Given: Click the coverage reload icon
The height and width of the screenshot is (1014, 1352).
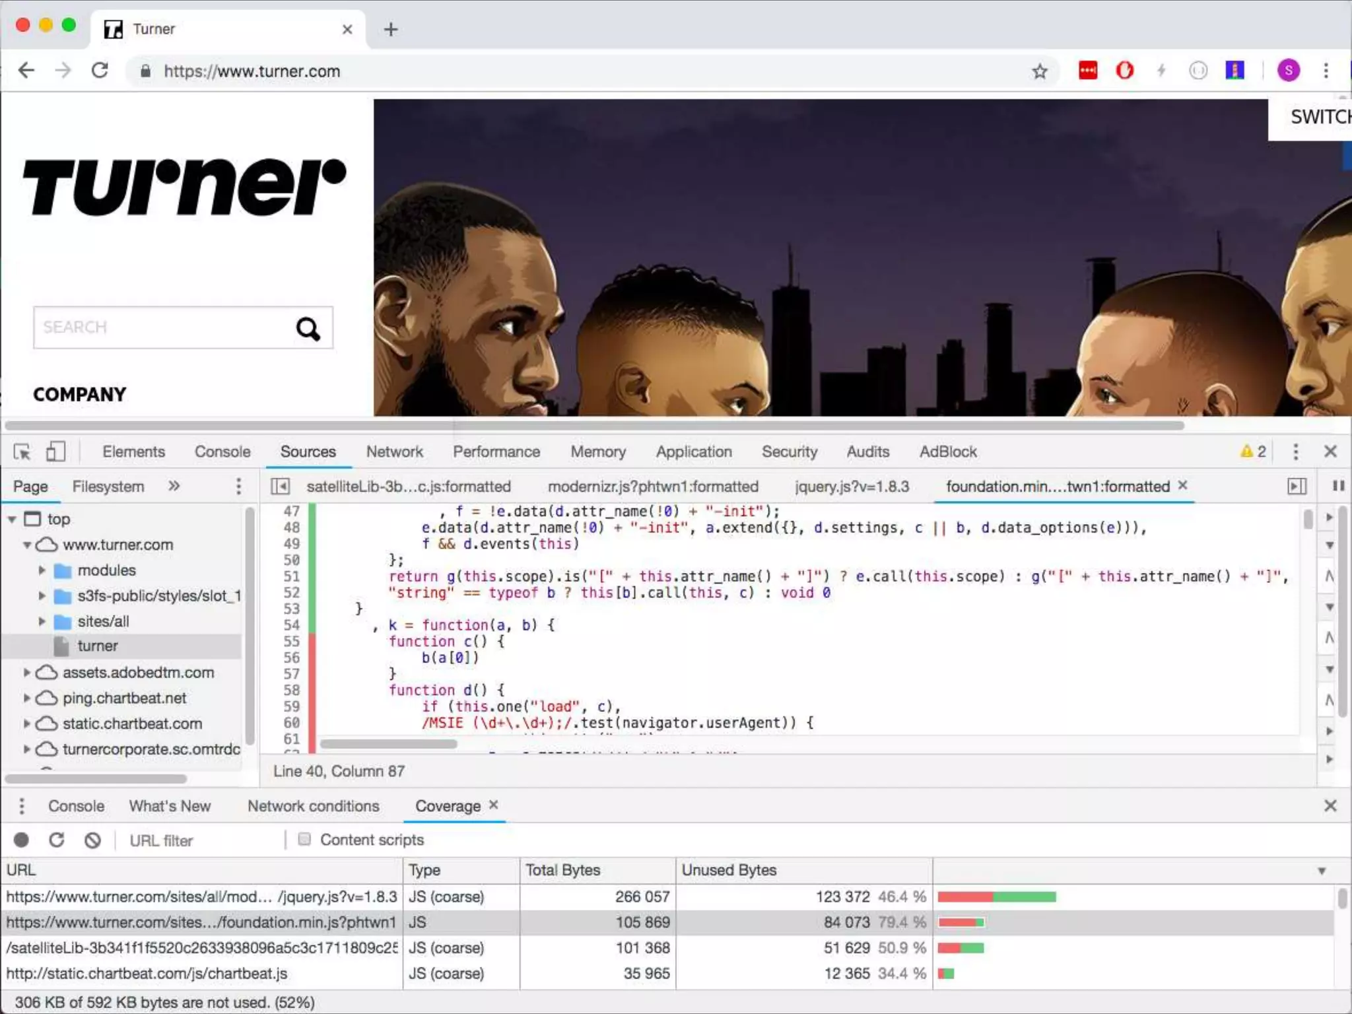Looking at the screenshot, I should (57, 840).
